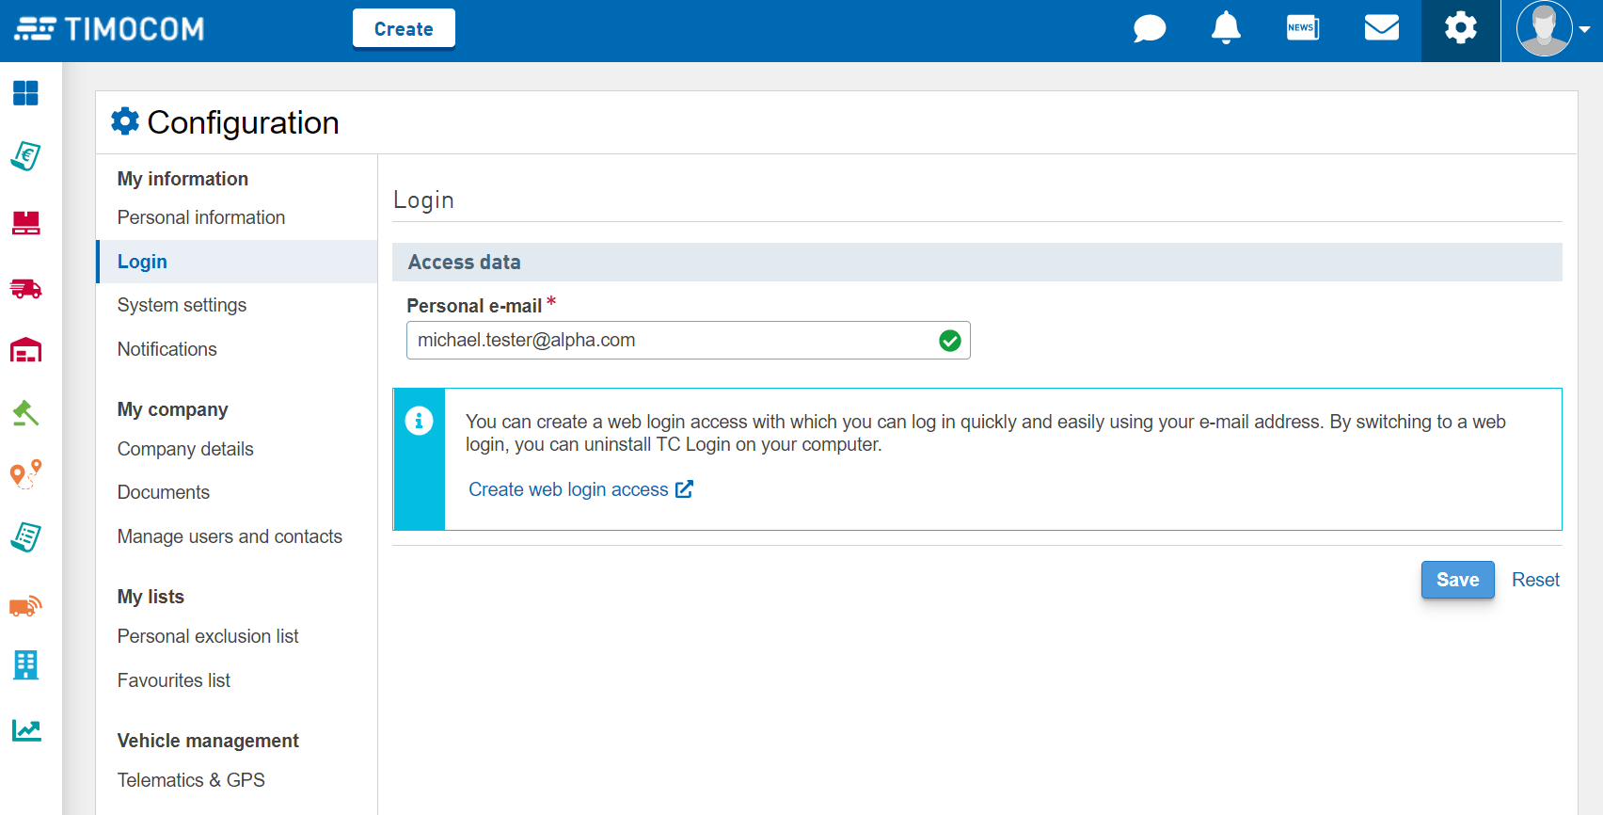This screenshot has height=815, width=1603.
Task: Open the notifications bell
Action: [1226, 28]
